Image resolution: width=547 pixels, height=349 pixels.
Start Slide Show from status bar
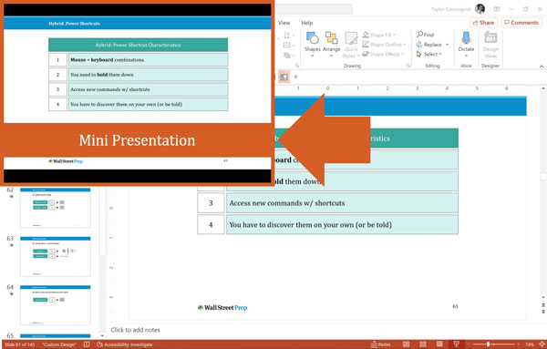(457, 344)
